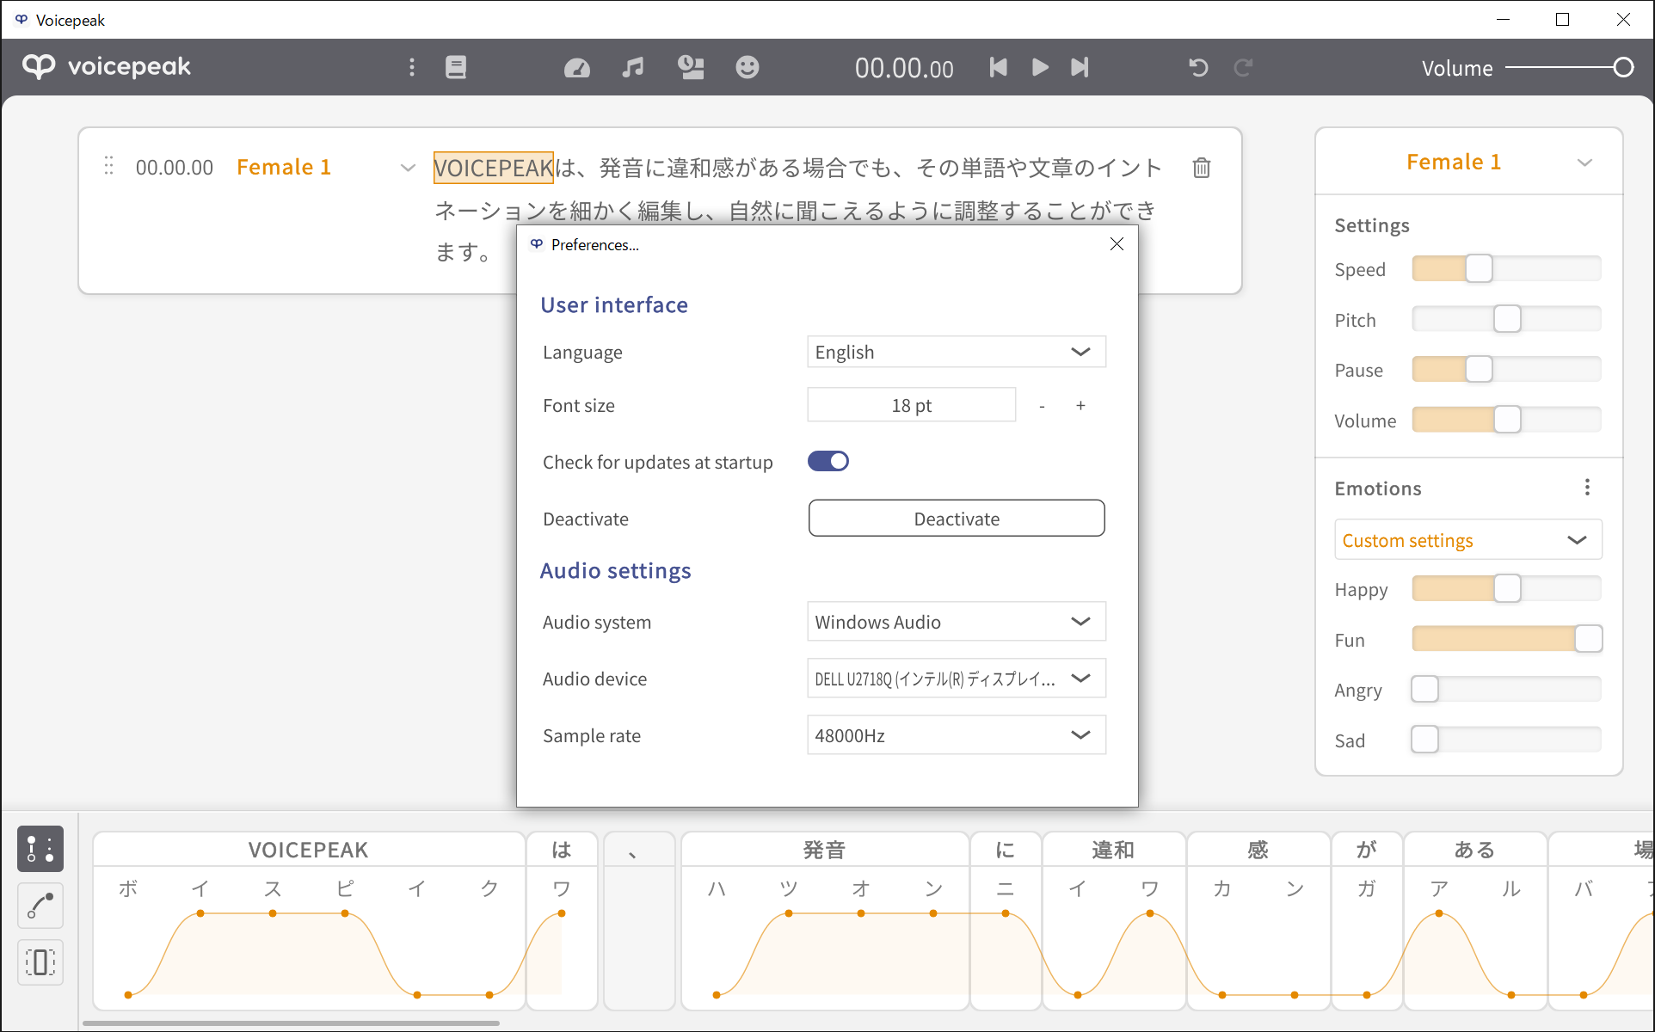Click the User interface section heading
The image size is (1655, 1032).
(x=614, y=304)
